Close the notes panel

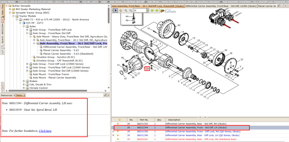pyautogui.click(x=108, y=95)
